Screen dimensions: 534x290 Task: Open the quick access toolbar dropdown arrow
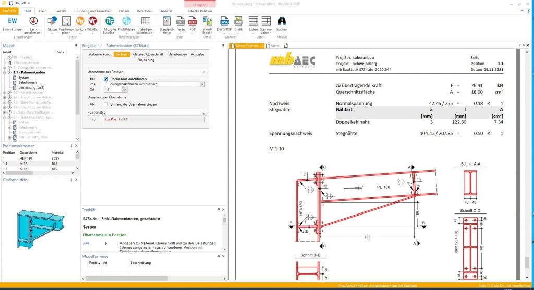pos(29,3)
